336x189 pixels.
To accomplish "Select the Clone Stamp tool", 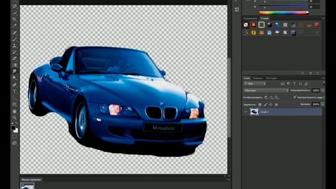I will tap(14, 46).
